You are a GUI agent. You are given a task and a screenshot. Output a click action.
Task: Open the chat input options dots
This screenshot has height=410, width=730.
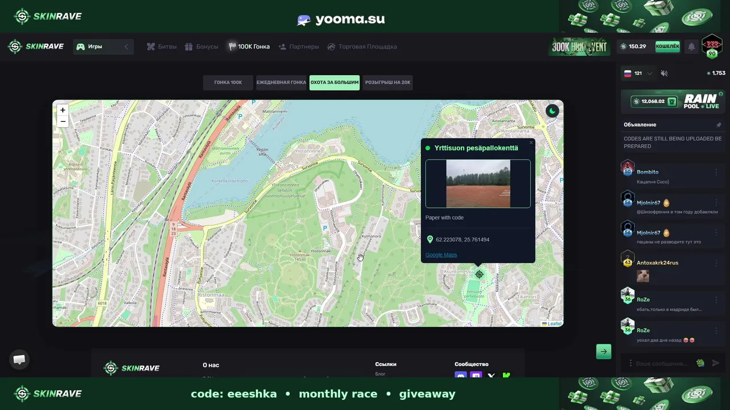tap(630, 363)
